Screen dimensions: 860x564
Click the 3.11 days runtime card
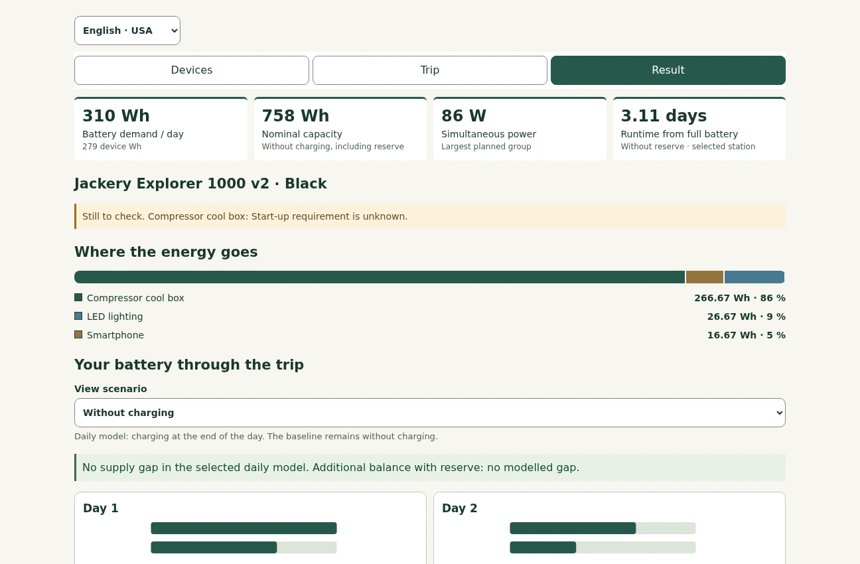pyautogui.click(x=699, y=129)
